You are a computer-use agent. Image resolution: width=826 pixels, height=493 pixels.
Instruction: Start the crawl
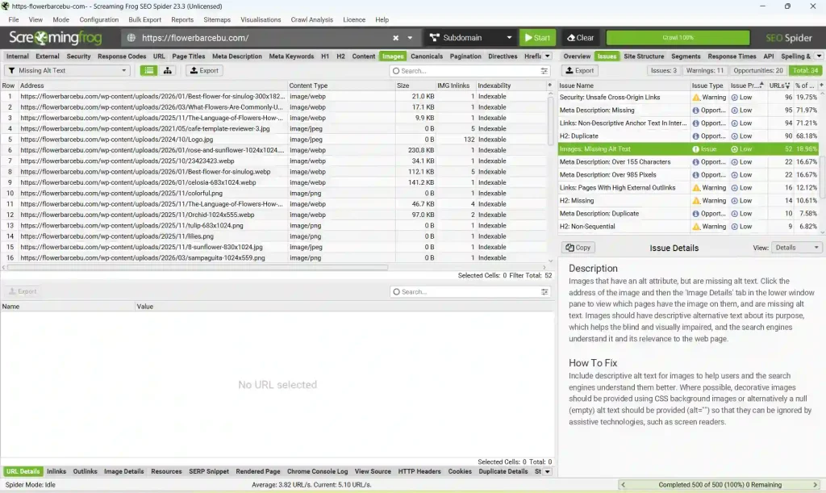[537, 38]
